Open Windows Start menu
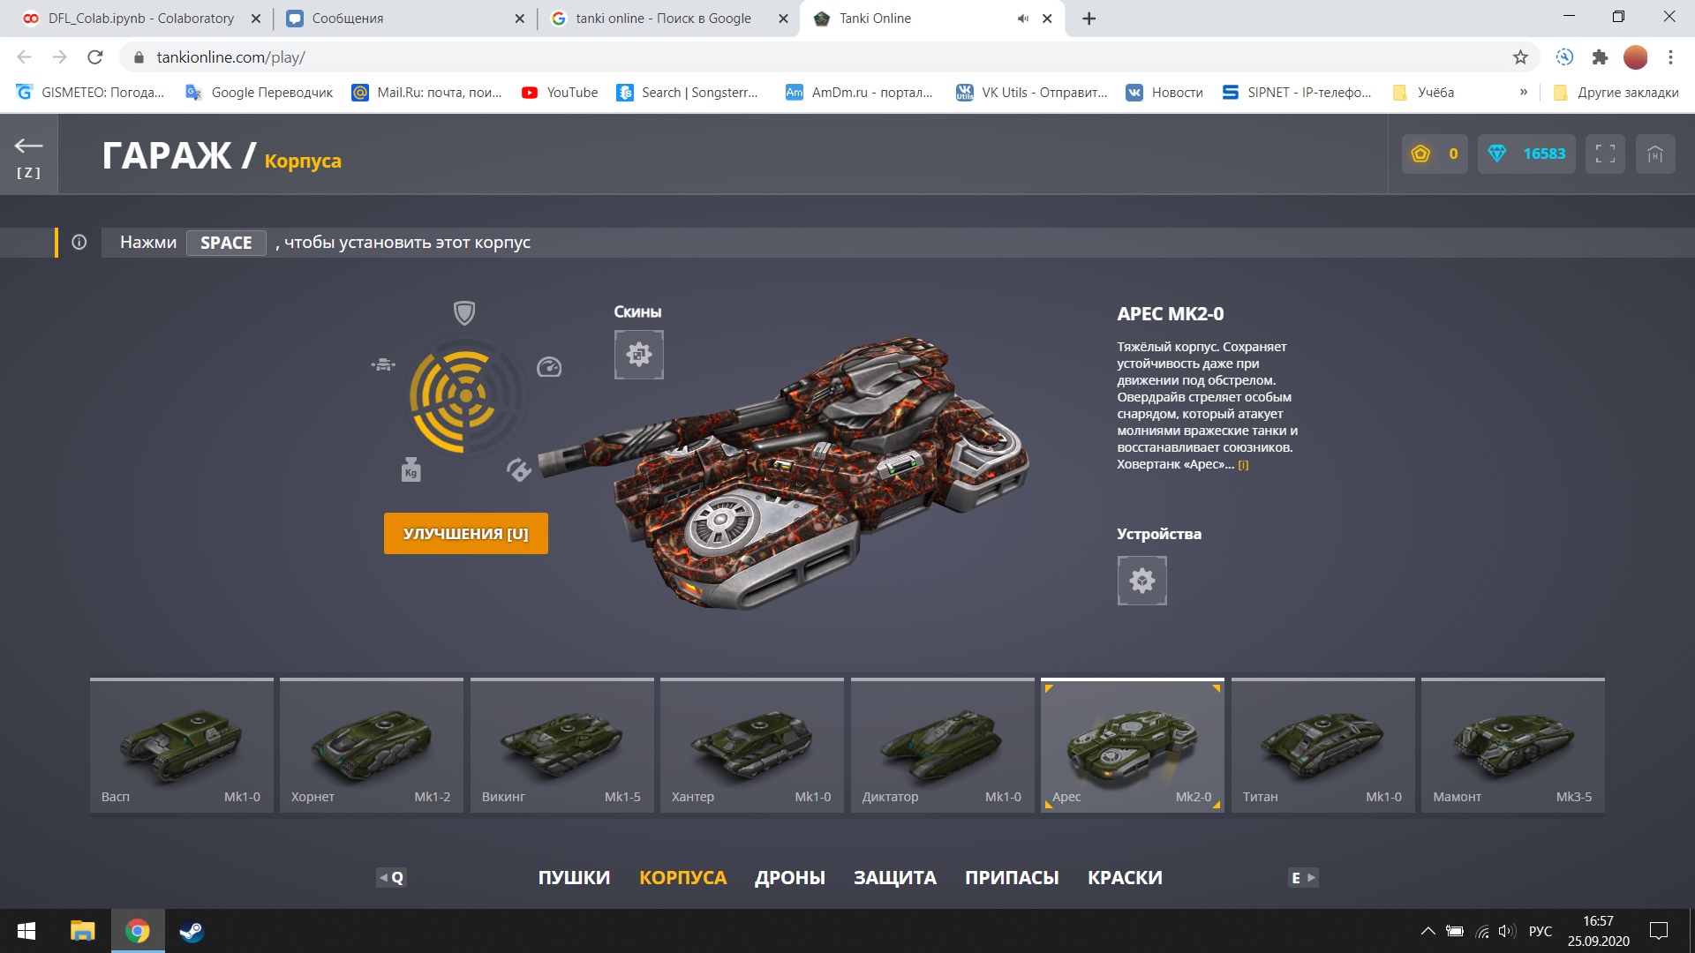The width and height of the screenshot is (1695, 953). click(x=26, y=931)
